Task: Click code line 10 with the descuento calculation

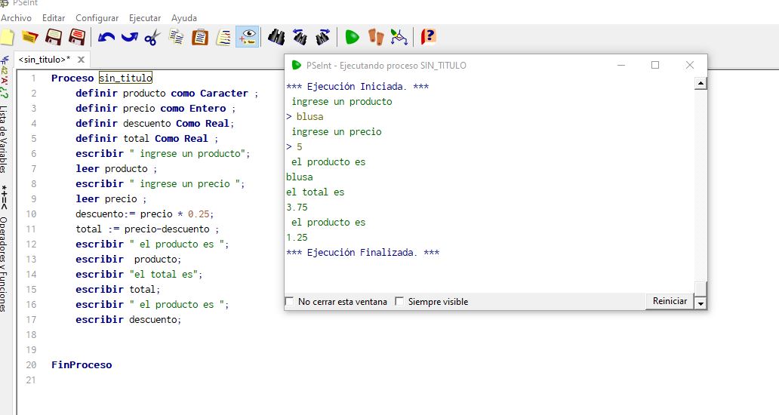Action: click(144, 214)
